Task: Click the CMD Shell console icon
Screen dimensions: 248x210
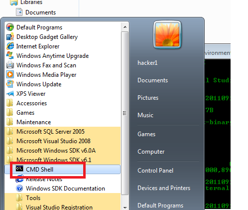Action: (x=19, y=169)
